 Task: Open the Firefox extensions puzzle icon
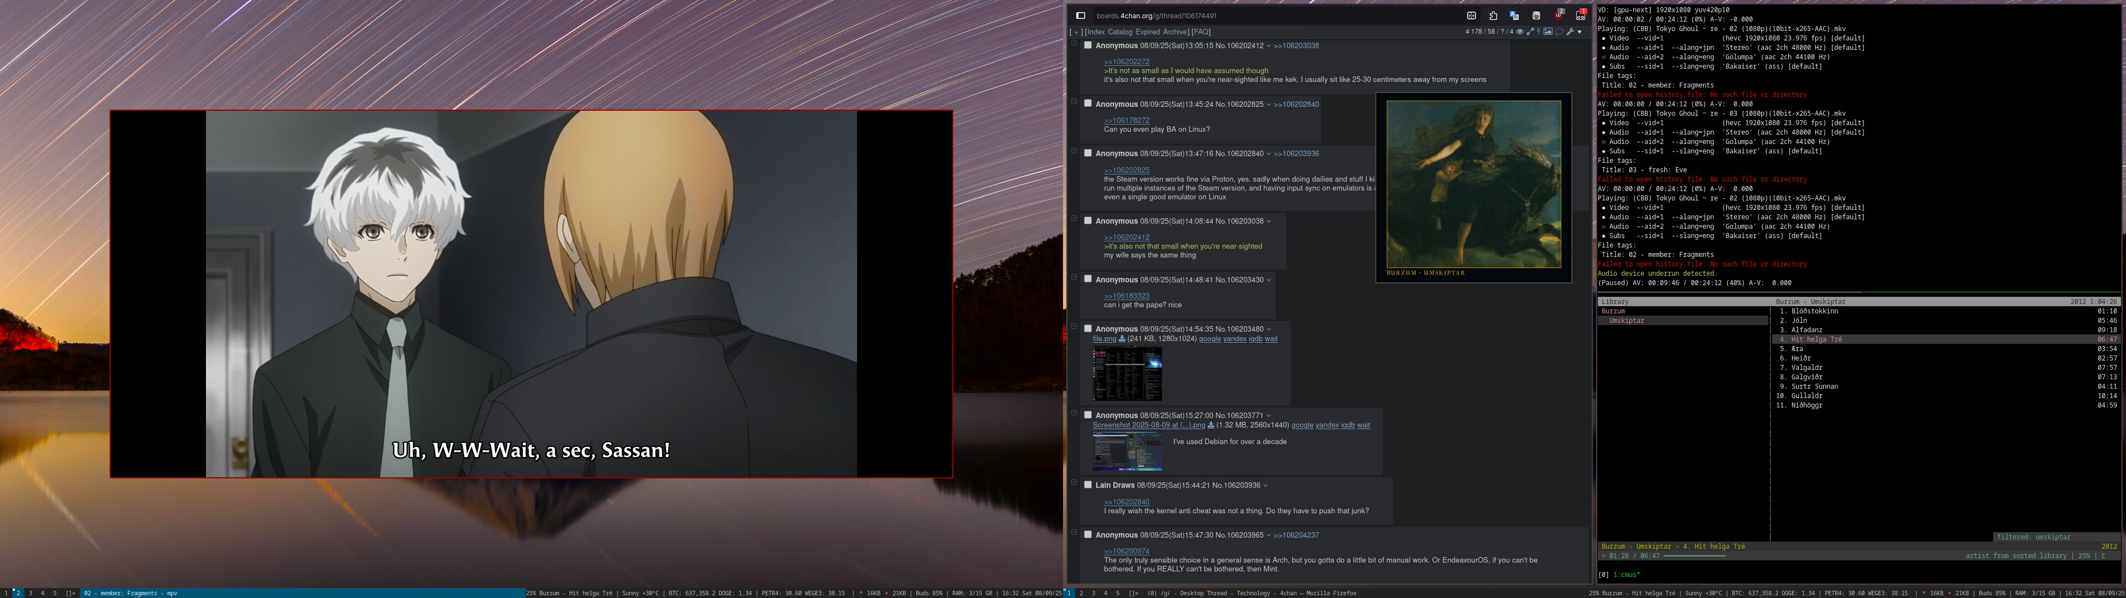[x=1493, y=16]
